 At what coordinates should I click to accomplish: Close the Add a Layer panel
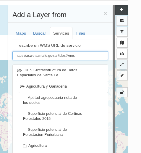tap(105, 14)
